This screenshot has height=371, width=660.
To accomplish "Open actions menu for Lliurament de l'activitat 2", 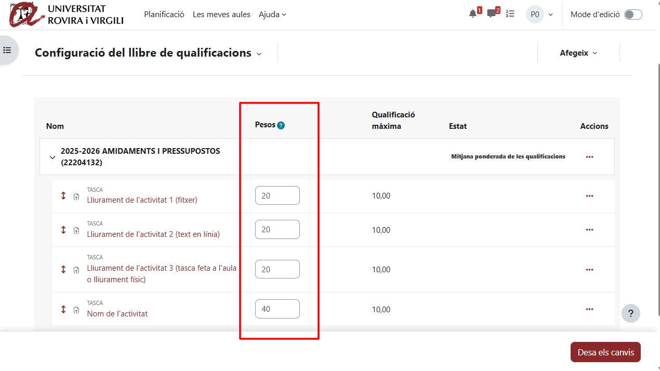I will tap(589, 230).
